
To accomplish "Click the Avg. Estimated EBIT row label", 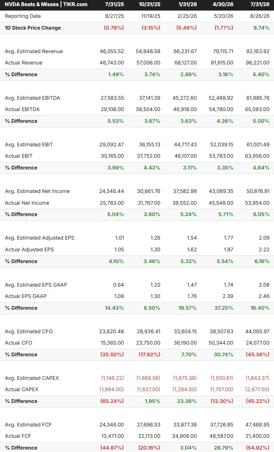I will click(29, 145).
